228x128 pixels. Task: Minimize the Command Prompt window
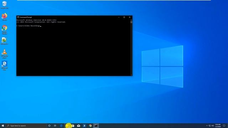tap(119, 17)
